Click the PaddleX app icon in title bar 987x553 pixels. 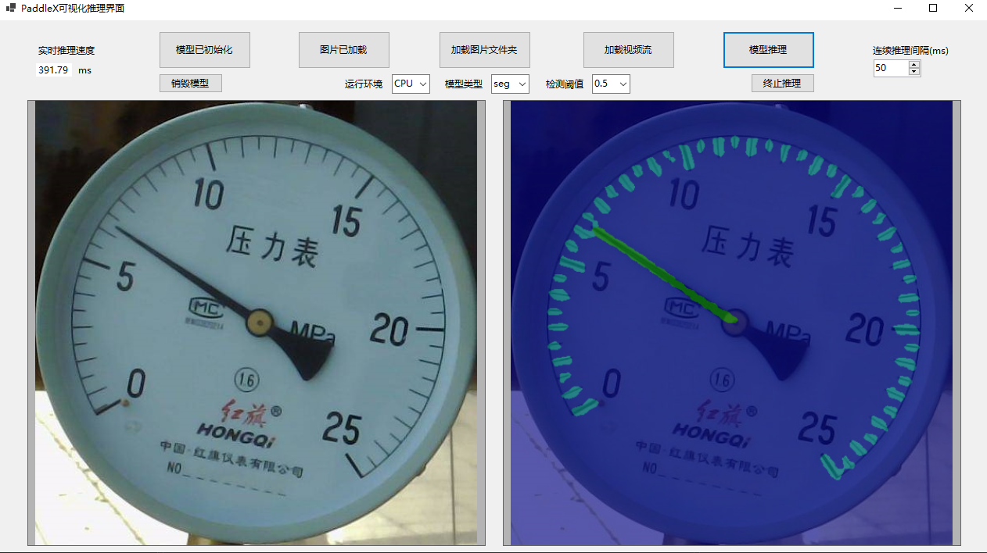[10, 8]
